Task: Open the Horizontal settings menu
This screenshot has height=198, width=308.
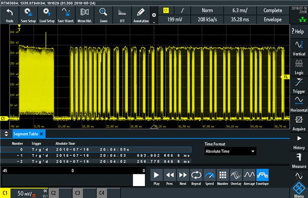Action: pyautogui.click(x=299, y=104)
